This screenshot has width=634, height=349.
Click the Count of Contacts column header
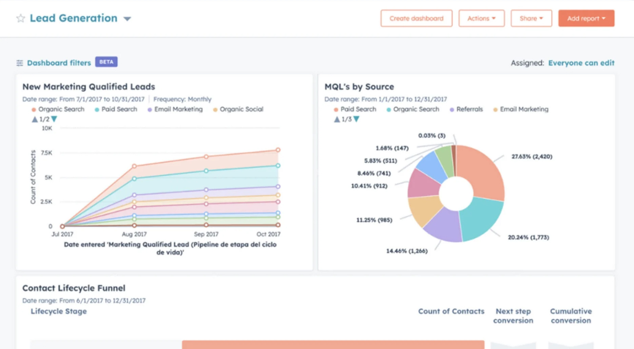(x=451, y=311)
